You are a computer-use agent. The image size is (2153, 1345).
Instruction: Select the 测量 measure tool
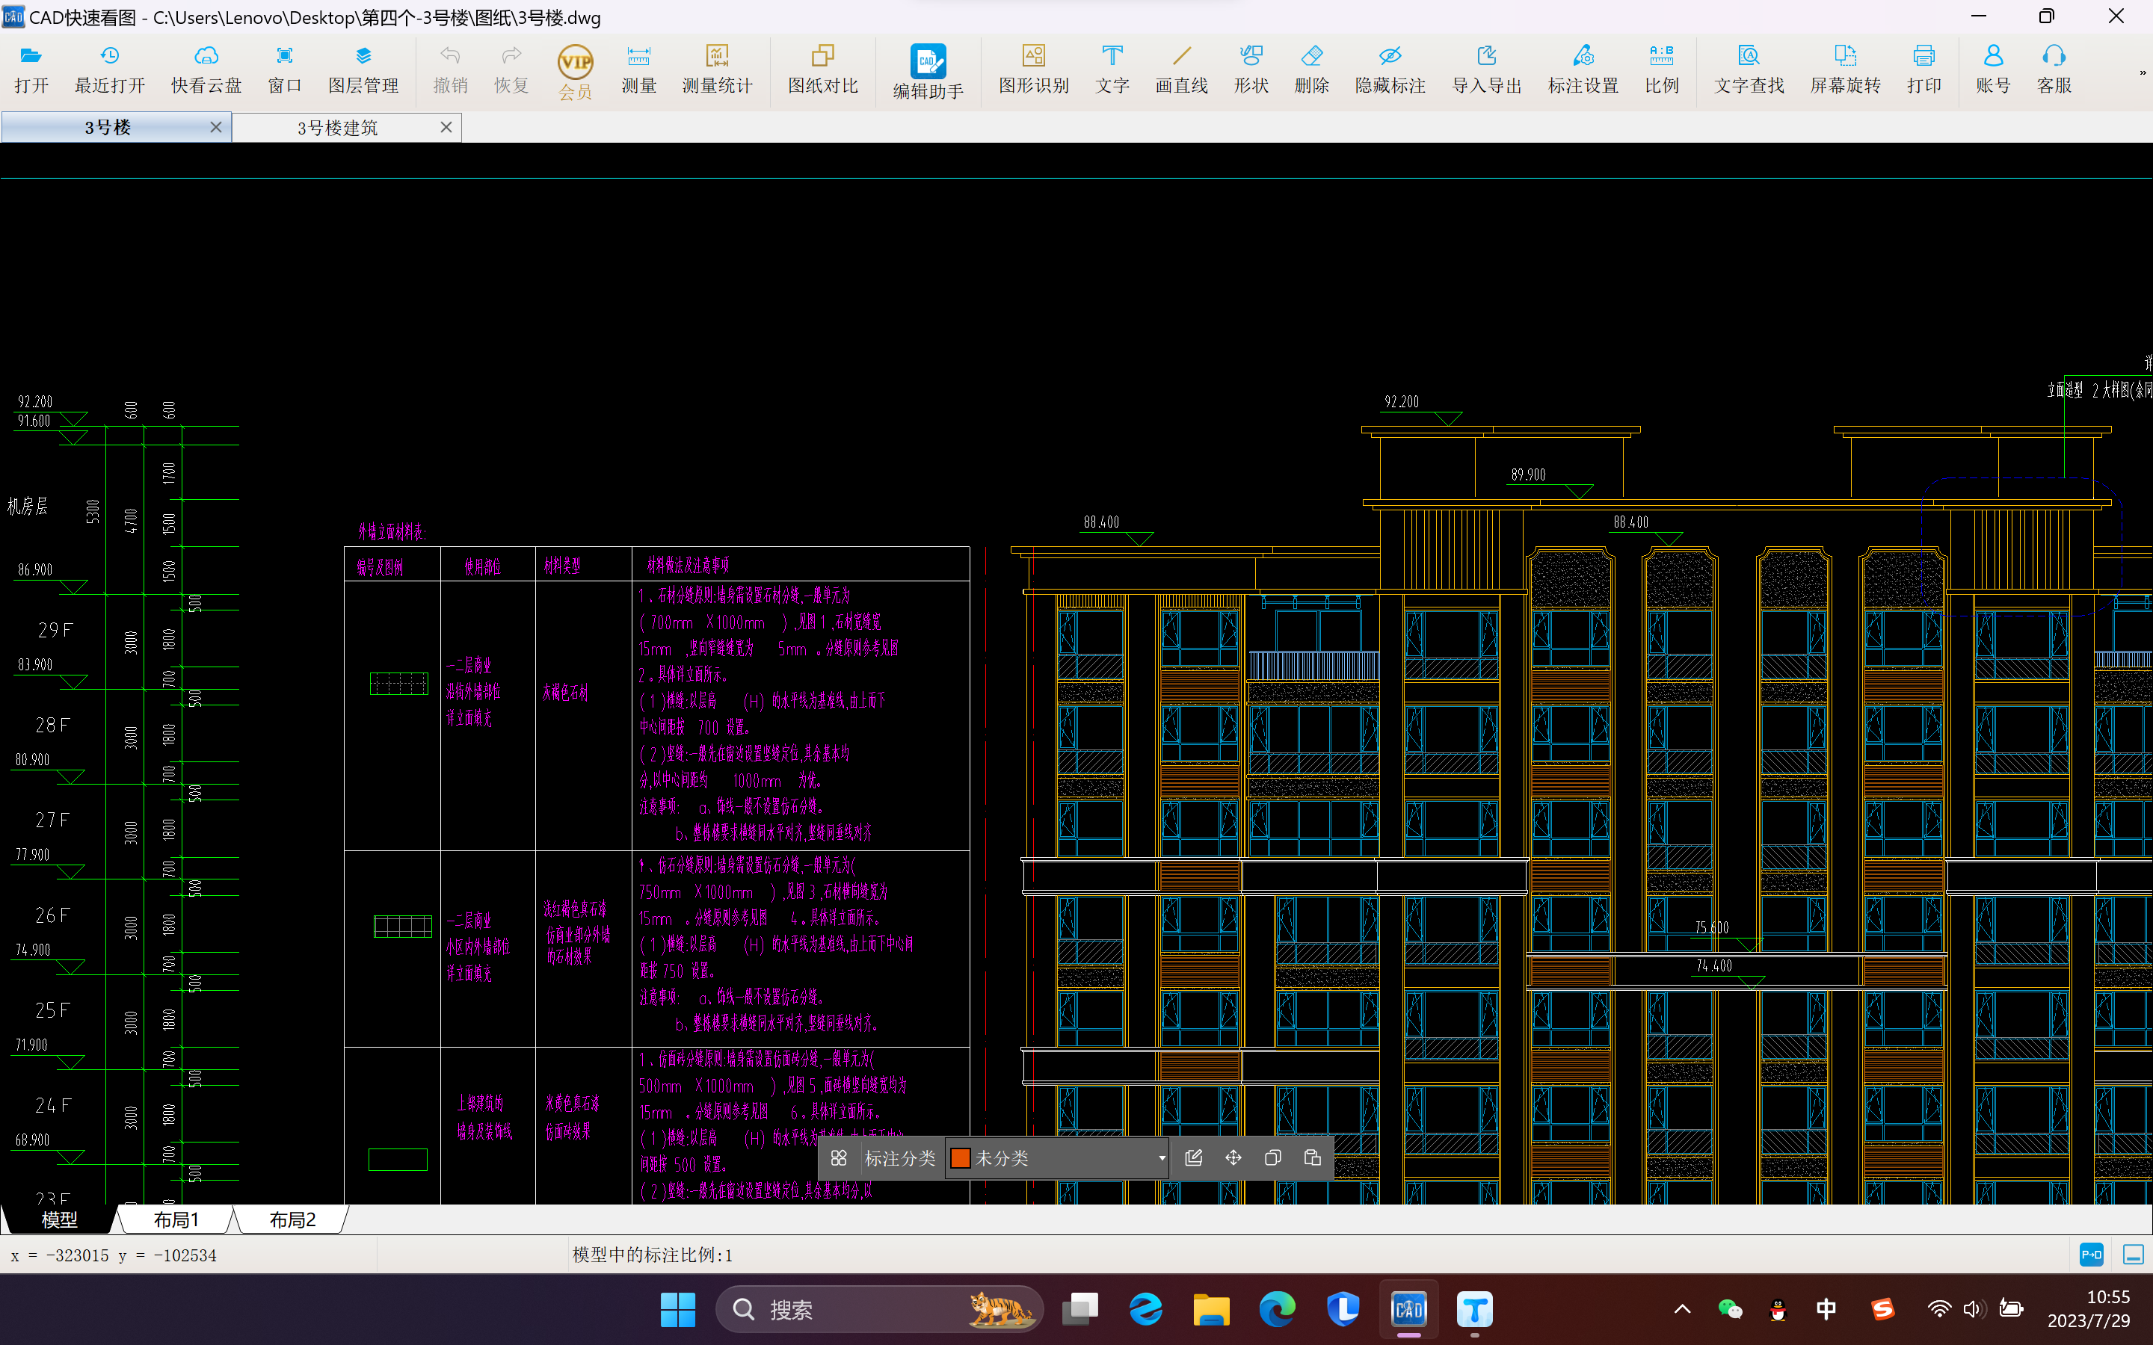coord(638,69)
